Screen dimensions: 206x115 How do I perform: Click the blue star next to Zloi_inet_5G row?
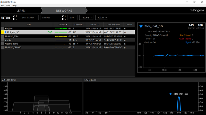(x=5, y=32)
